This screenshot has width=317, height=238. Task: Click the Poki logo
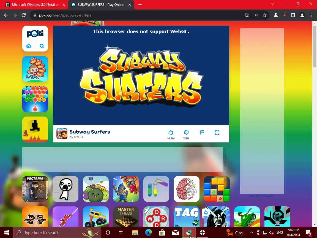click(x=35, y=33)
